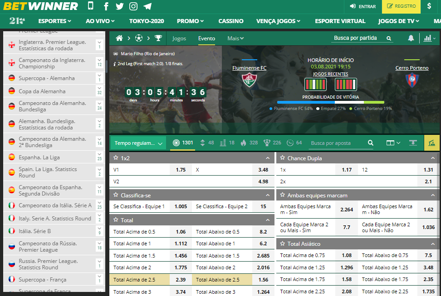441x296 pixels.
Task: Click Cerro Porteno recent games form bars
Action: [x=346, y=85]
